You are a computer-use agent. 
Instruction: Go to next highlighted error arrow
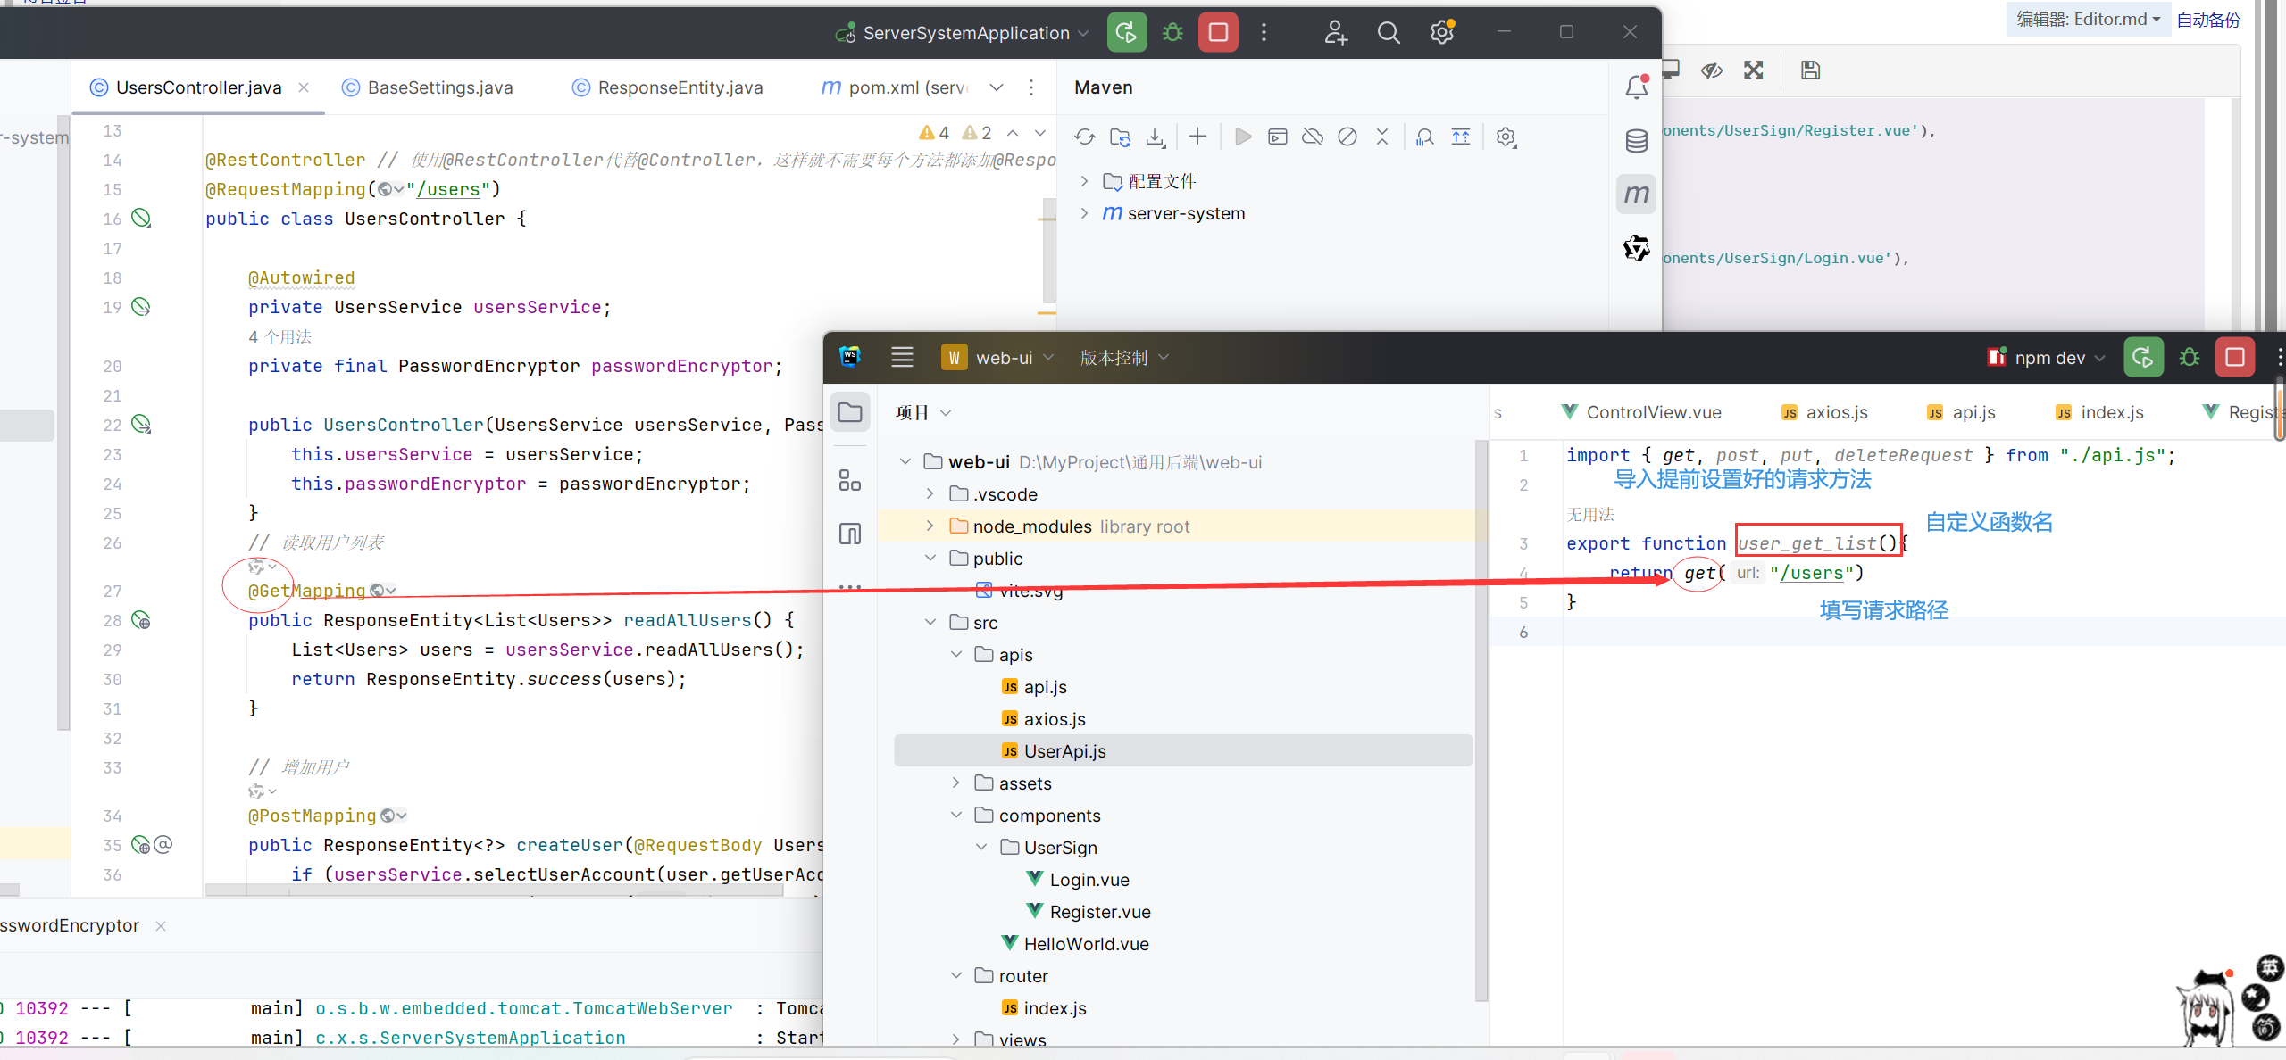(x=1040, y=133)
